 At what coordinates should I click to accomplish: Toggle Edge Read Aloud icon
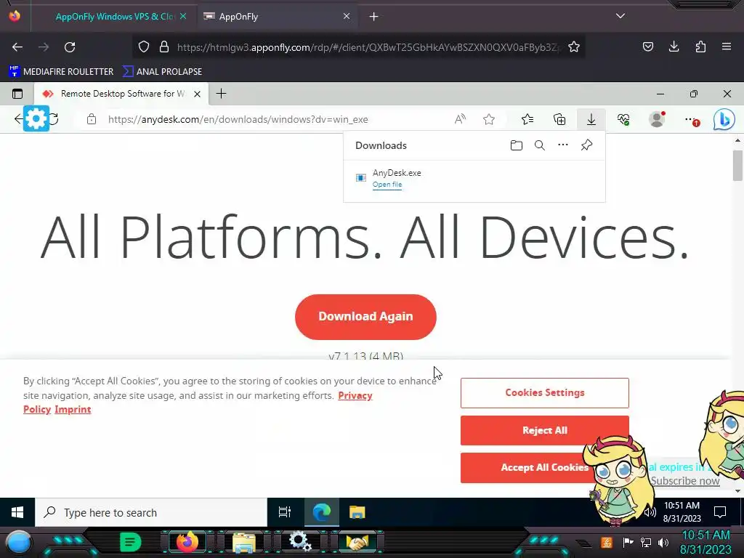tap(460, 119)
